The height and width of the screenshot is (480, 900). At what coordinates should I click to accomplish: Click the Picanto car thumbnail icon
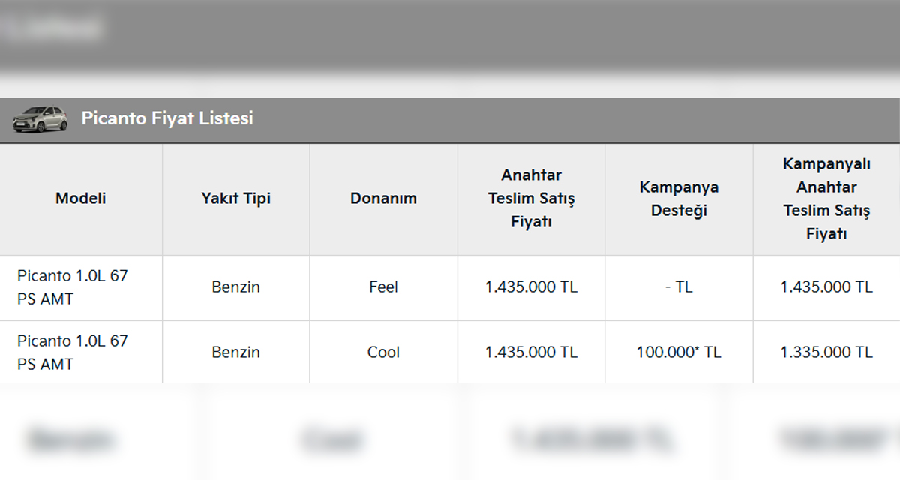coord(40,119)
